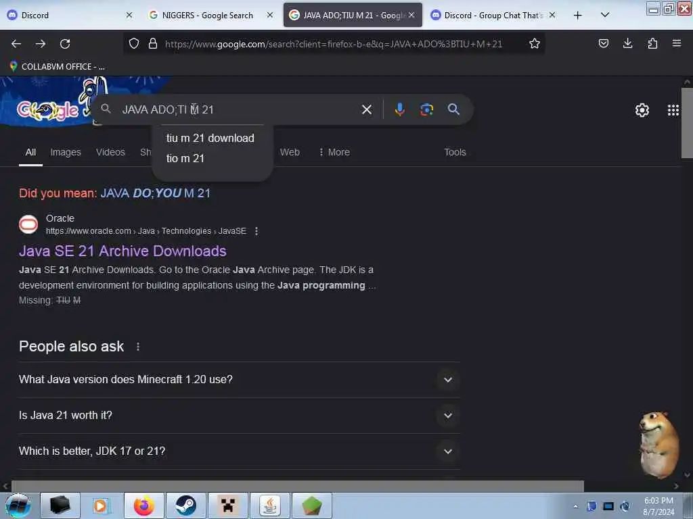Click the Oracle site URL breadcrumb
This screenshot has height=519, width=693.
coord(146,231)
